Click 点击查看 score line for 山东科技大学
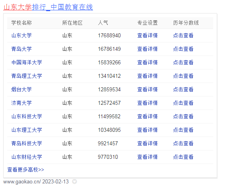231x185 pixels. tap(183, 116)
